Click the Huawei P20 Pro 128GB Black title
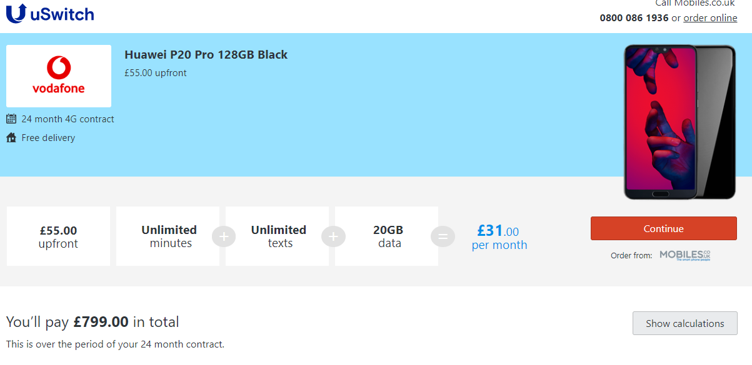Viewport: 752px width, 365px height. (x=206, y=55)
